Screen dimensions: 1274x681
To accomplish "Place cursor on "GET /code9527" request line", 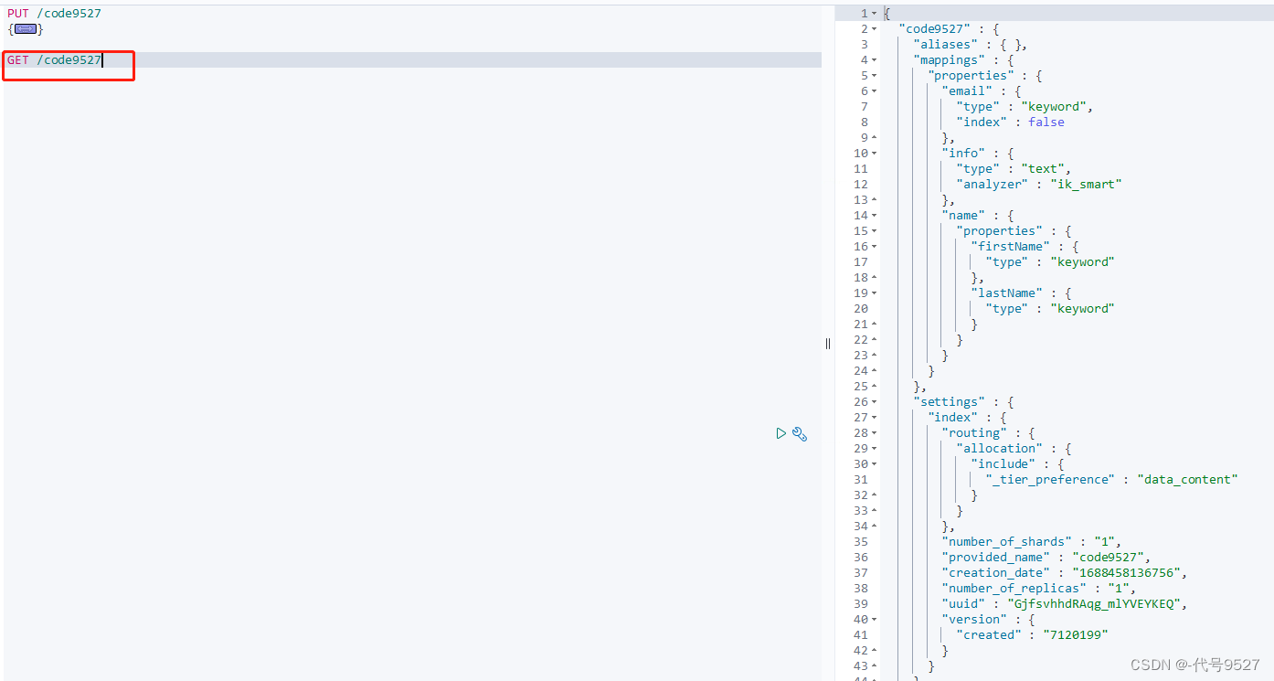I will tap(54, 59).
